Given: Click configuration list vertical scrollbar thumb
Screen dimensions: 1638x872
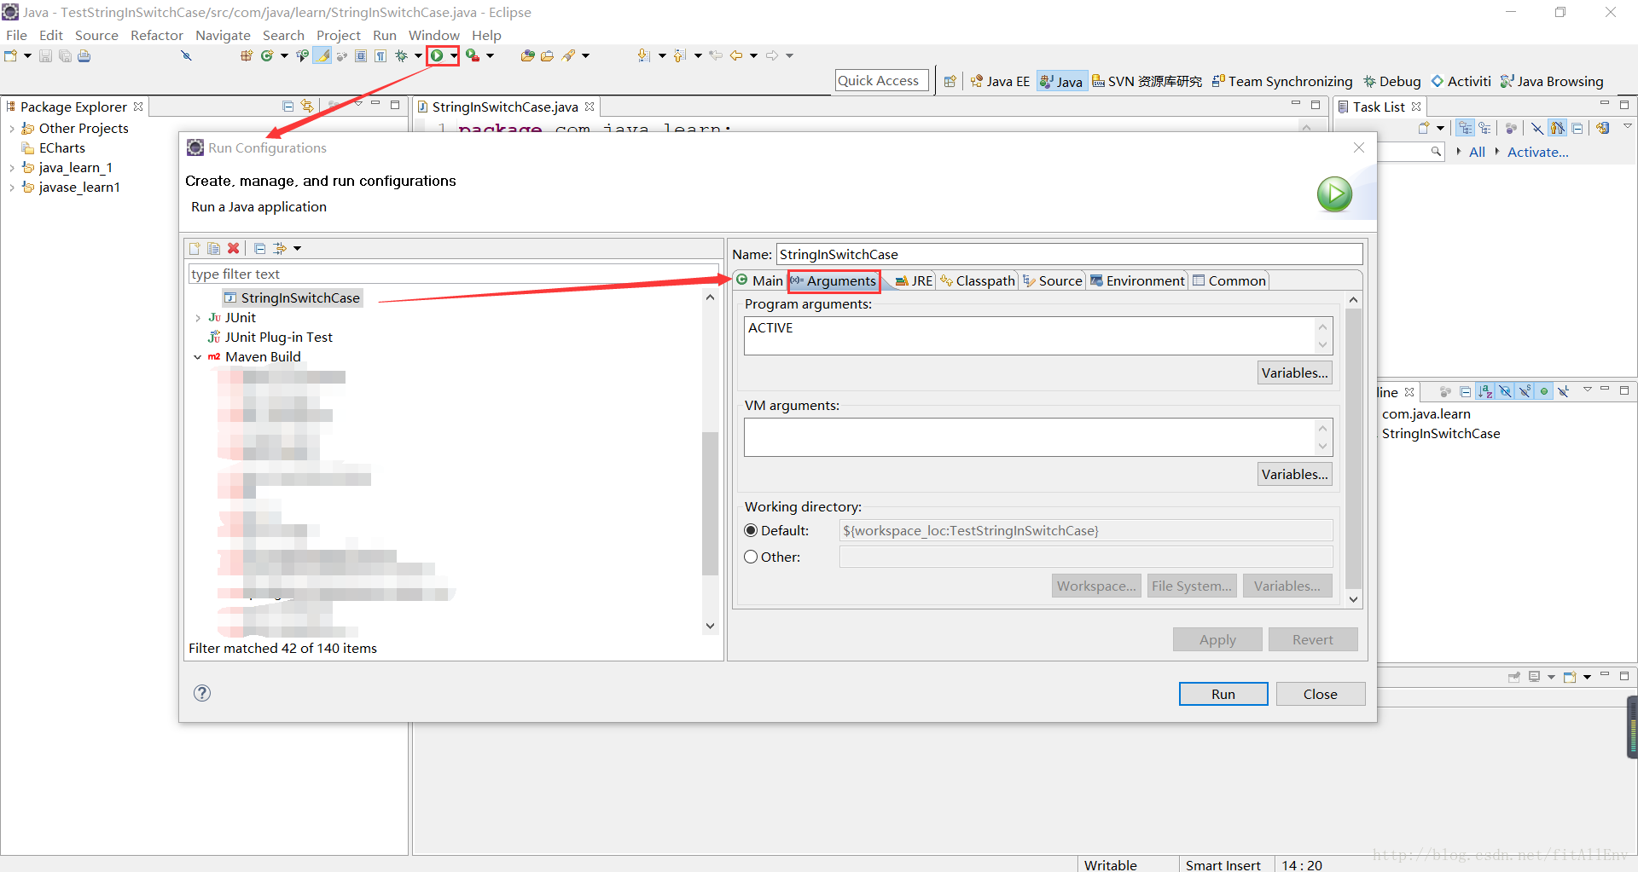Looking at the screenshot, I should [710, 503].
